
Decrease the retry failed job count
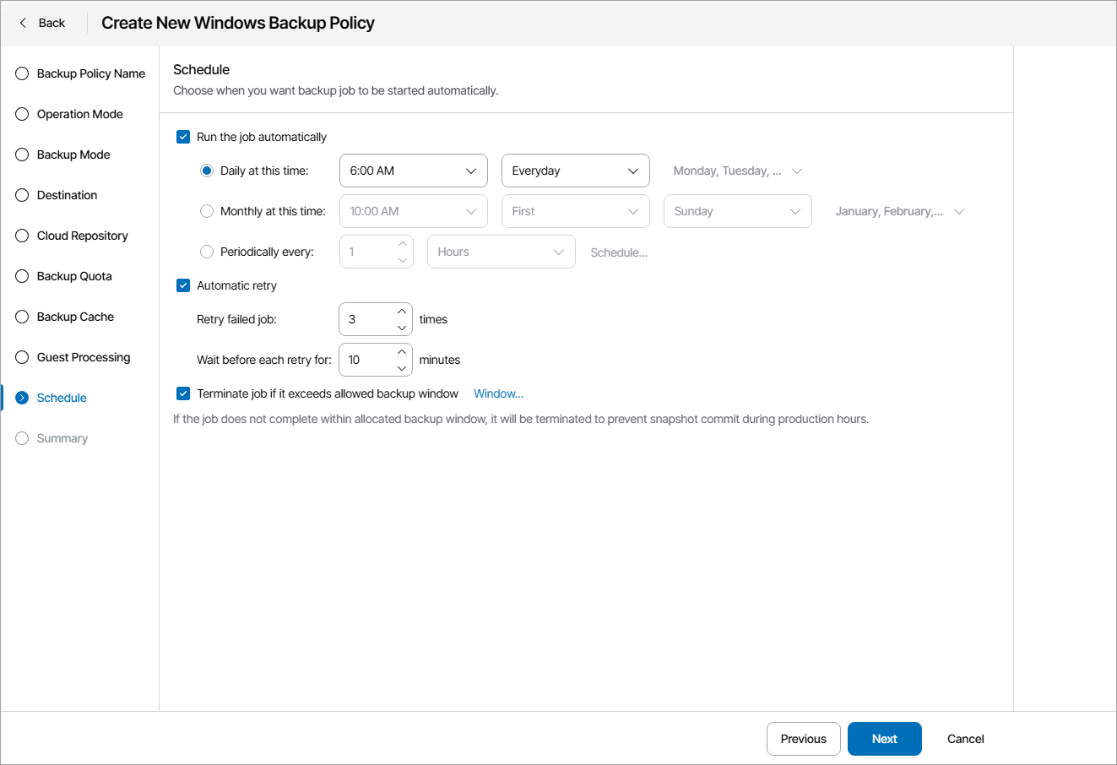coord(402,328)
